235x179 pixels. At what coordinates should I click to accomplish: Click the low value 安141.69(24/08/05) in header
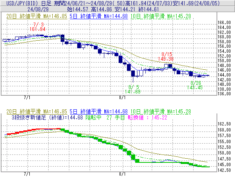coord(196,3)
